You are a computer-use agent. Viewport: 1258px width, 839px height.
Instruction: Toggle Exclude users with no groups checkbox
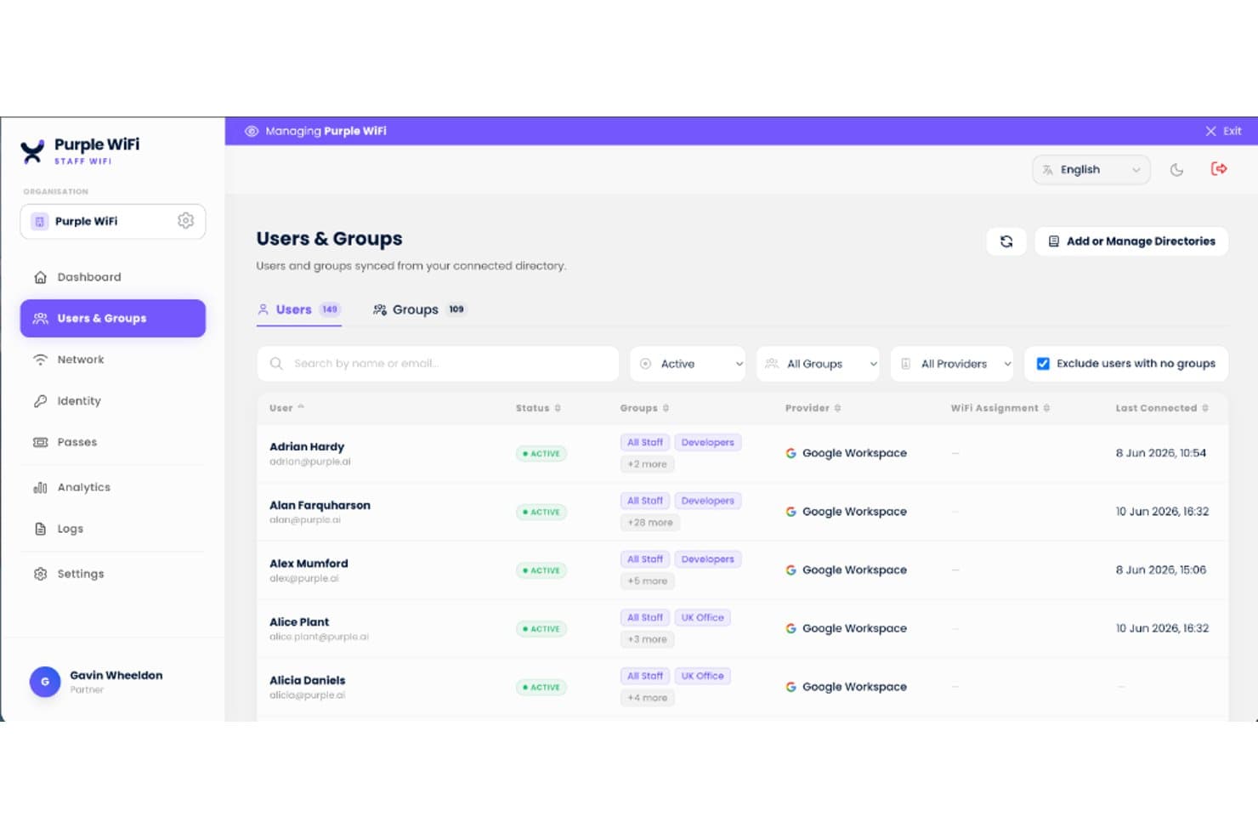(1043, 364)
